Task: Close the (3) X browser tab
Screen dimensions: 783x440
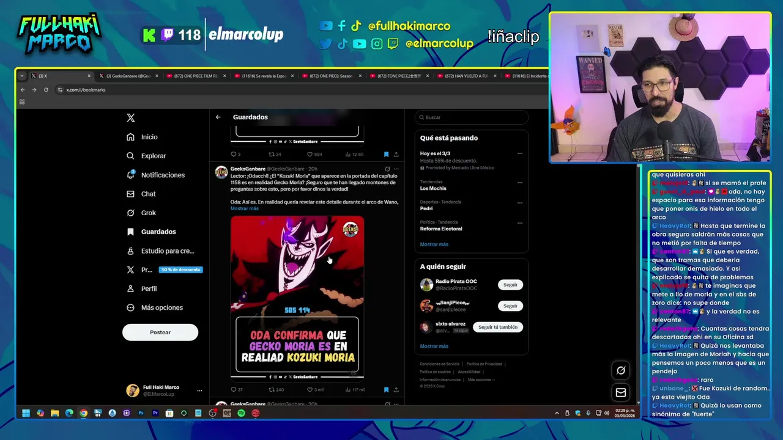Action: pyautogui.click(x=89, y=76)
